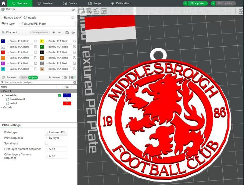
Task: Click the red color swatch of filament 5
Action: pos(3,52)
